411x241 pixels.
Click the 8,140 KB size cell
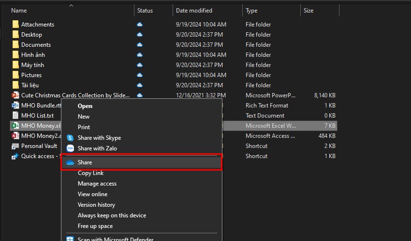pyautogui.click(x=325, y=95)
